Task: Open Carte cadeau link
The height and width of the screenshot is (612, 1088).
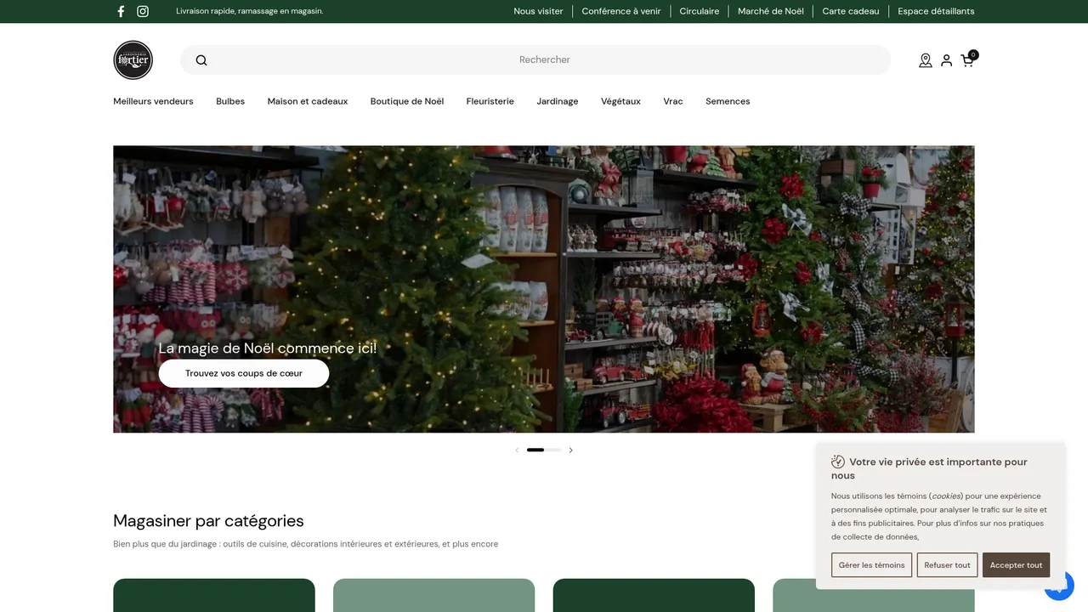Action: (851, 11)
